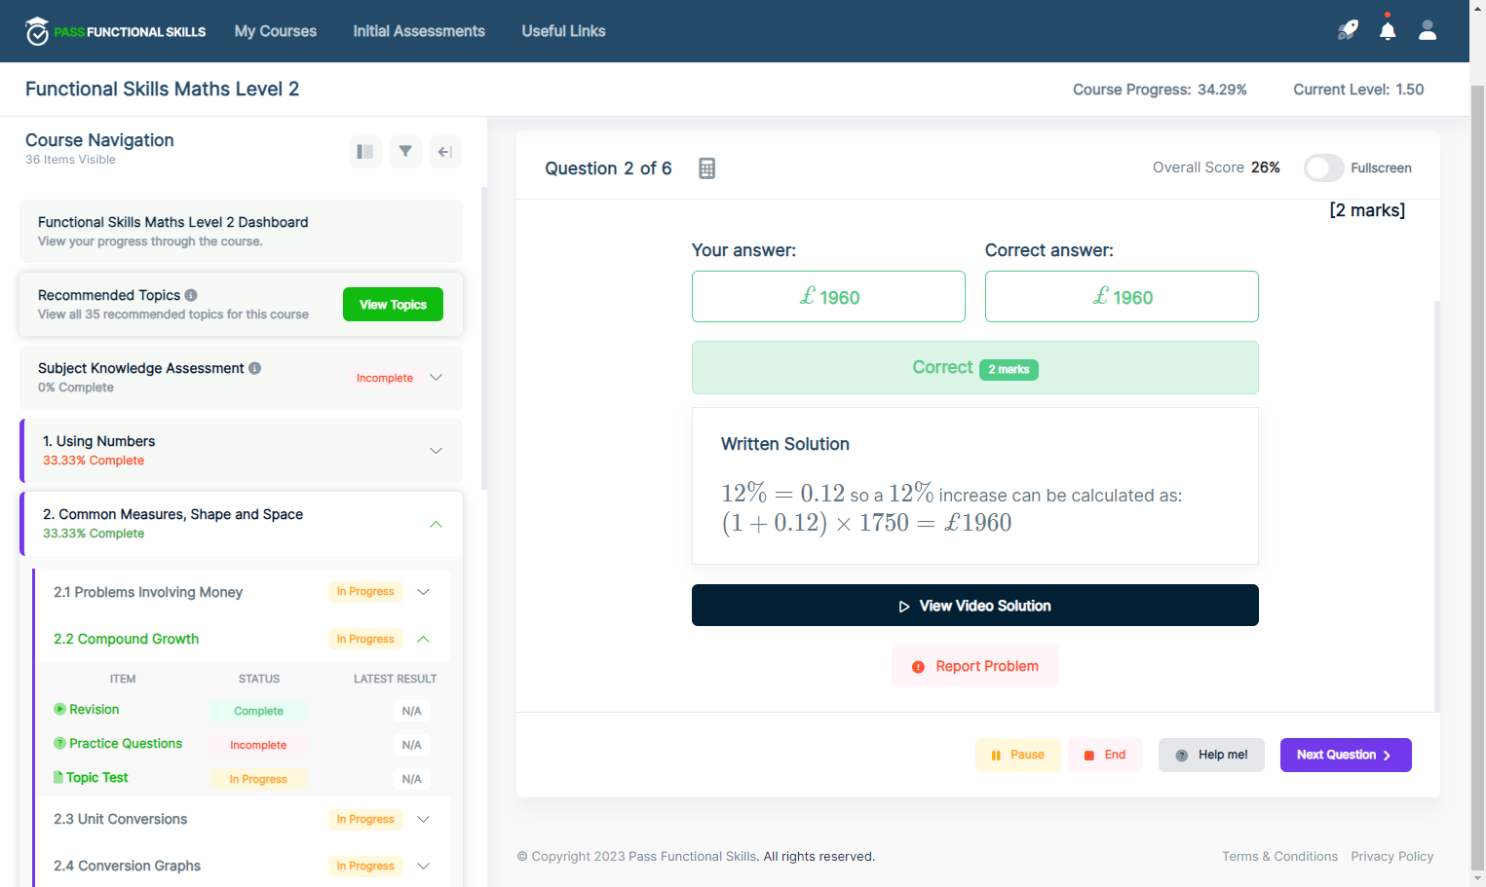Click the Subject Knowledge Assessment info icon

(x=254, y=368)
